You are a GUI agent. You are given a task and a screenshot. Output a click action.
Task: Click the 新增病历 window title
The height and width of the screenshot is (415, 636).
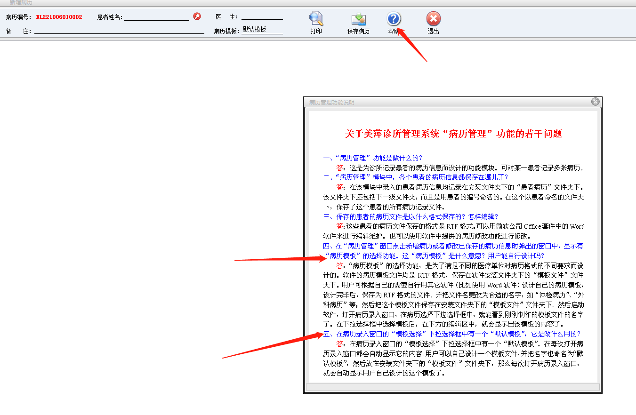[21, 2]
